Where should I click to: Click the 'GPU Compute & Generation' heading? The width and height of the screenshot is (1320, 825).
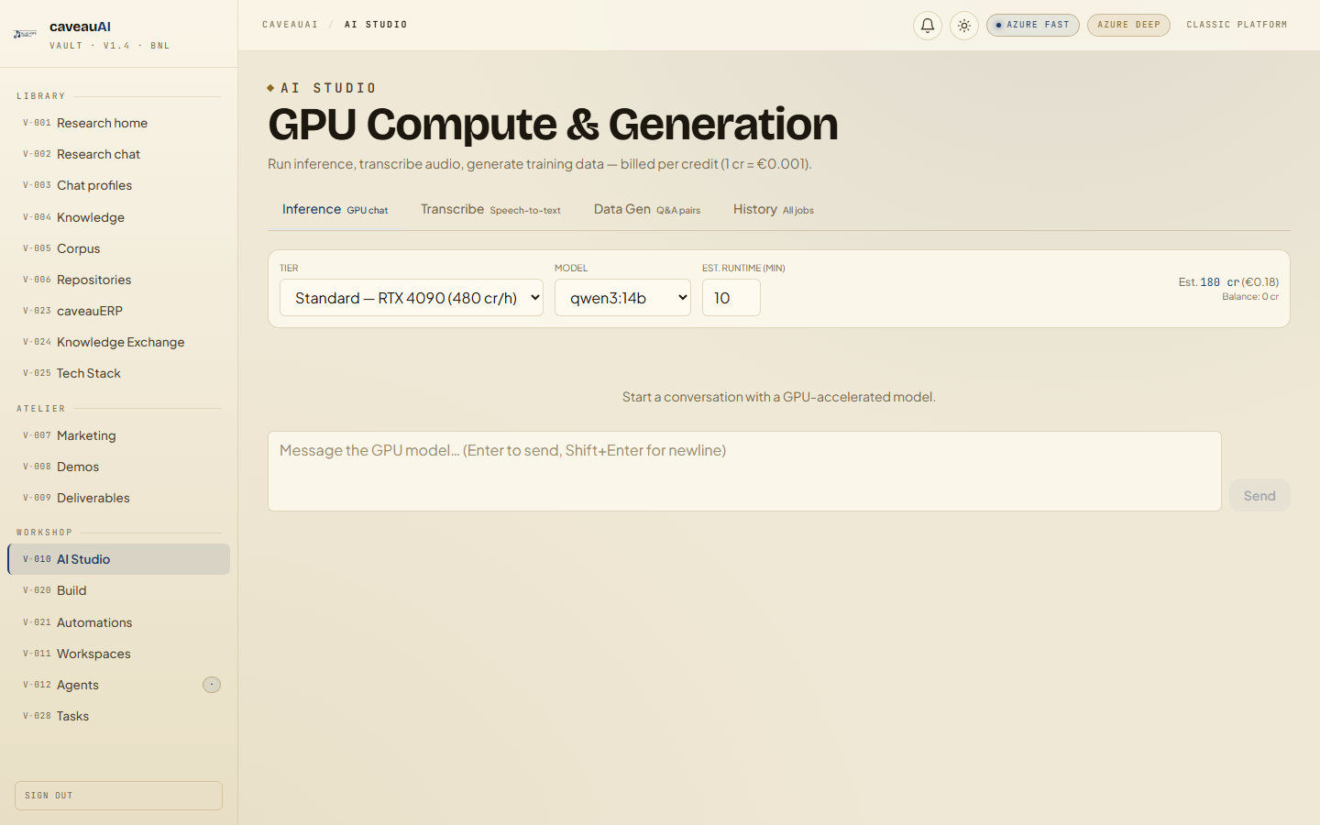pyautogui.click(x=553, y=124)
